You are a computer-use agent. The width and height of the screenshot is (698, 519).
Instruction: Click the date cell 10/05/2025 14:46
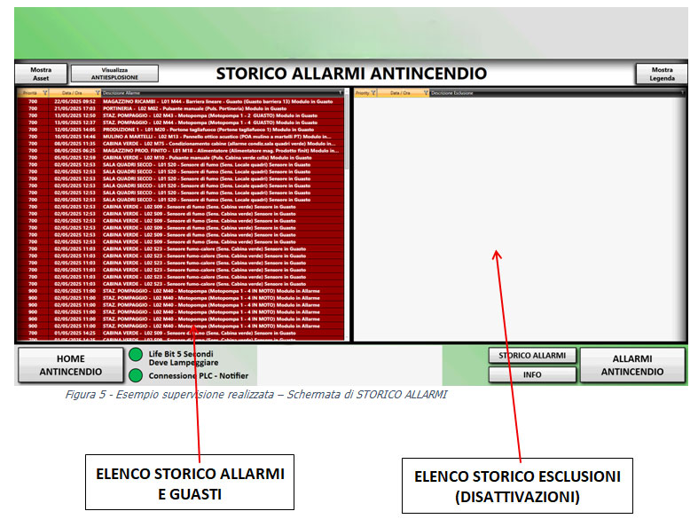pyautogui.click(x=75, y=137)
